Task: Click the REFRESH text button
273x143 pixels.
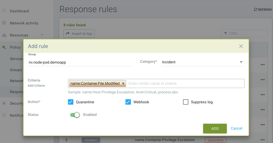Action: click(x=265, y=10)
